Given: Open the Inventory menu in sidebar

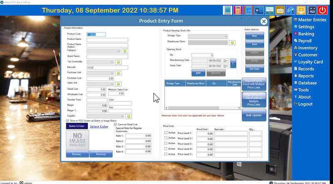Looking at the screenshot, I should [307, 48].
